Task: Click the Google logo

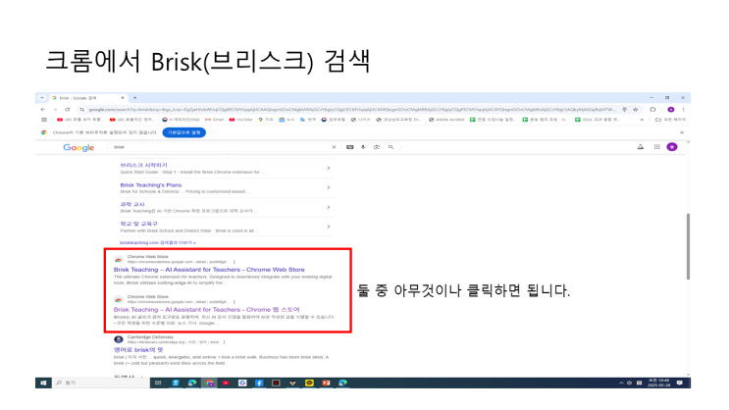Action: pos(78,147)
